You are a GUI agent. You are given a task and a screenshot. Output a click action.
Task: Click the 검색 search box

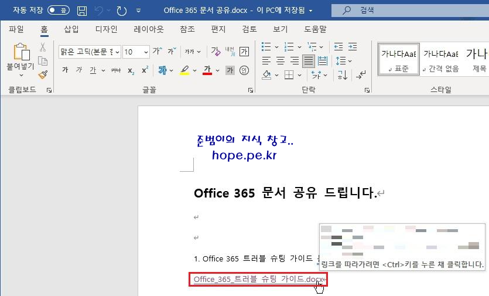pos(410,11)
